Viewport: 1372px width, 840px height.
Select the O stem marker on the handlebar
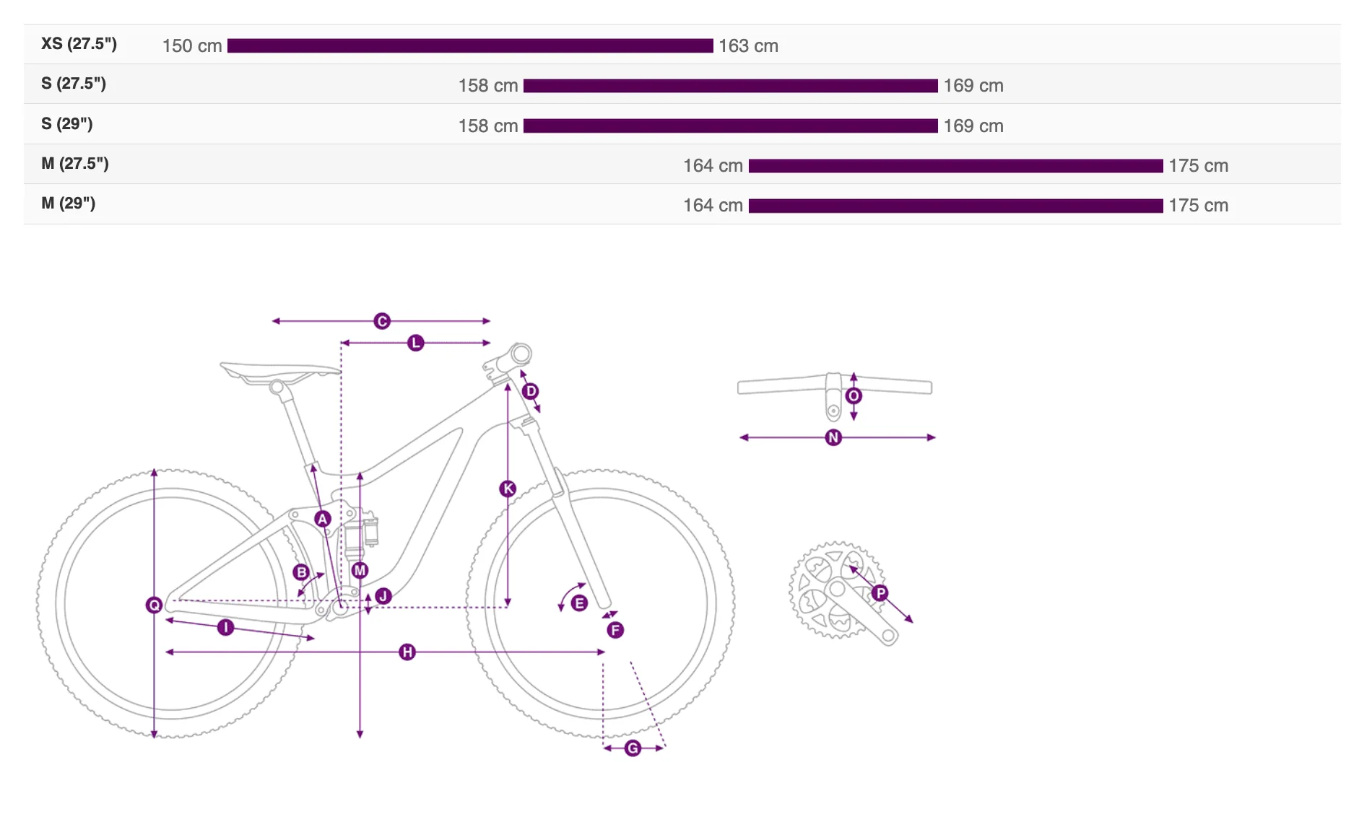pyautogui.click(x=854, y=395)
